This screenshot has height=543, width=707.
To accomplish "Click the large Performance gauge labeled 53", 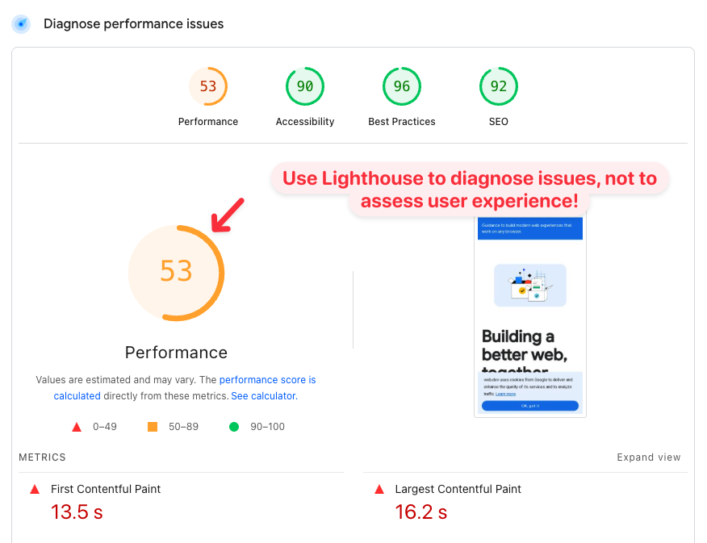I will (x=176, y=273).
